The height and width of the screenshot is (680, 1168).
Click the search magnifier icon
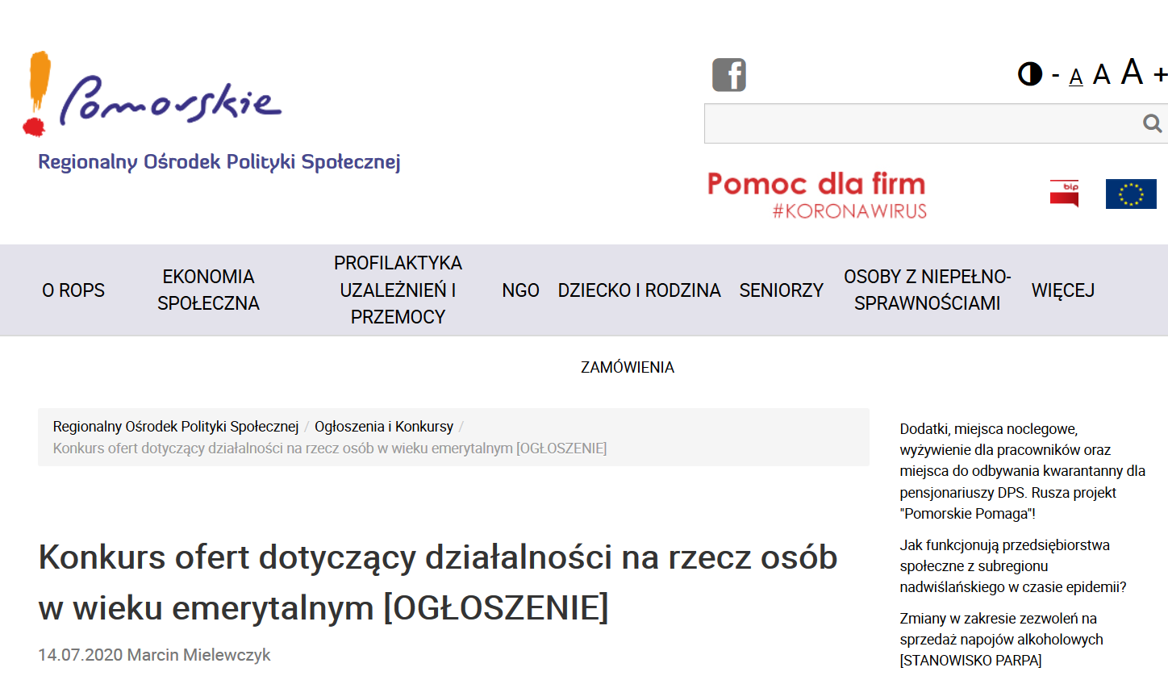tap(1152, 123)
